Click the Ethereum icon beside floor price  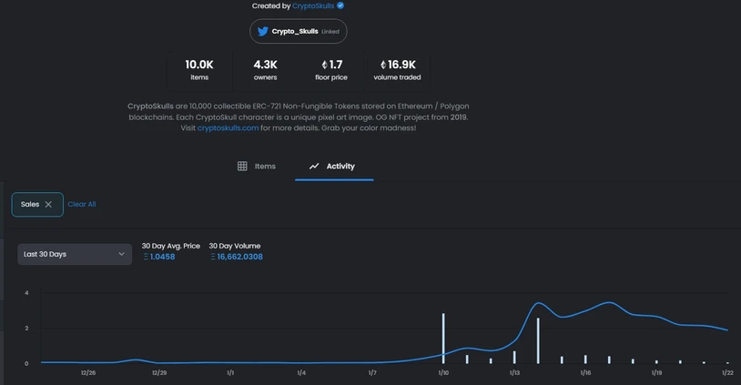tap(324, 65)
